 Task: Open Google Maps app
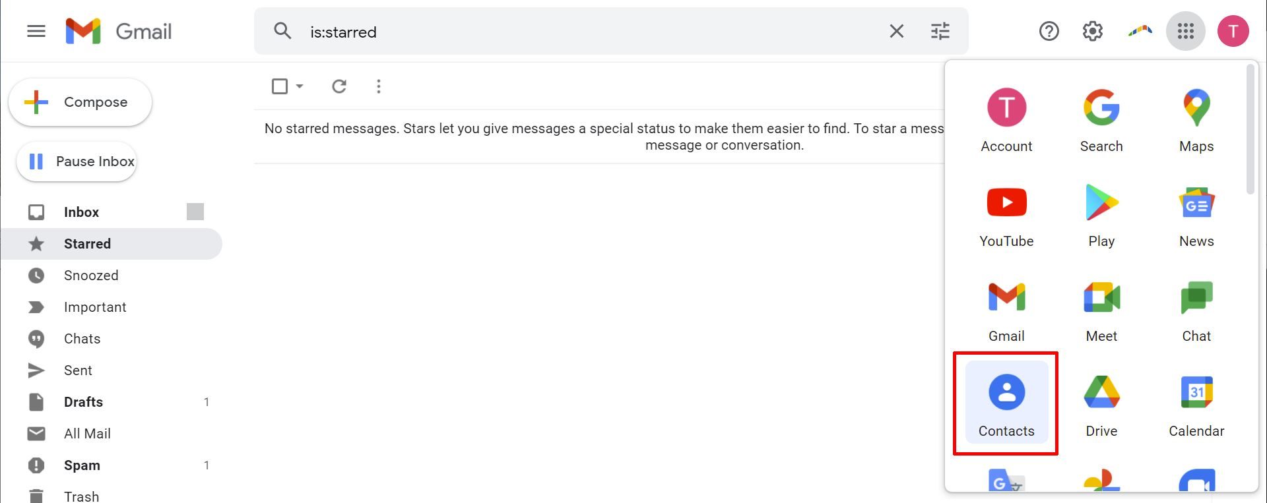coord(1196,121)
